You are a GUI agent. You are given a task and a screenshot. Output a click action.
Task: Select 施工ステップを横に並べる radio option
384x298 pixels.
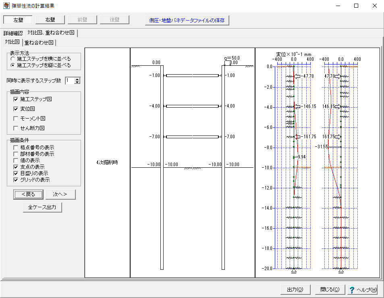point(13,59)
